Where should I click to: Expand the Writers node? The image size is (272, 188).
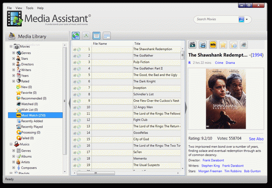(x=14, y=70)
